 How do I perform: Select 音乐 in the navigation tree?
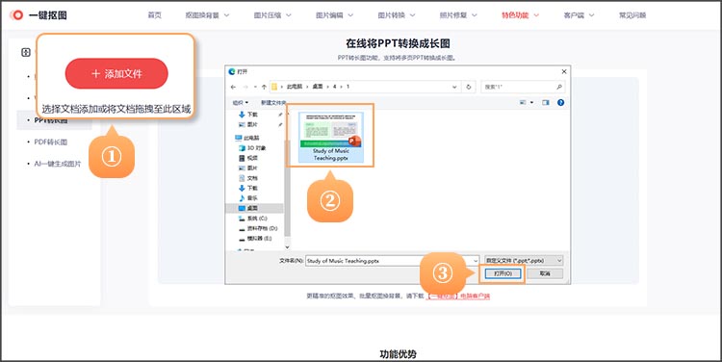tap(247, 198)
